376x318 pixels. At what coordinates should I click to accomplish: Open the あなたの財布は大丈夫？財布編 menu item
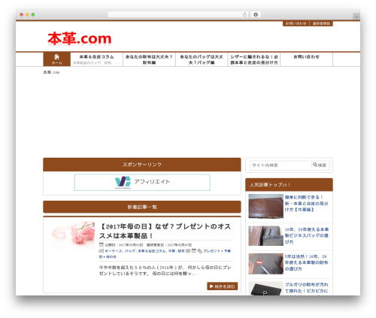coord(149,59)
